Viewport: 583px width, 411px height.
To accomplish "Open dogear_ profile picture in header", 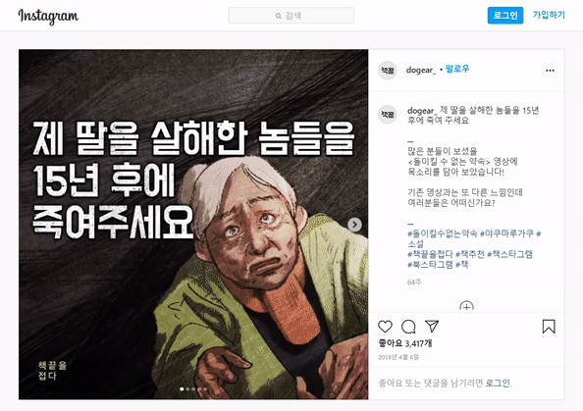I will [x=388, y=71].
